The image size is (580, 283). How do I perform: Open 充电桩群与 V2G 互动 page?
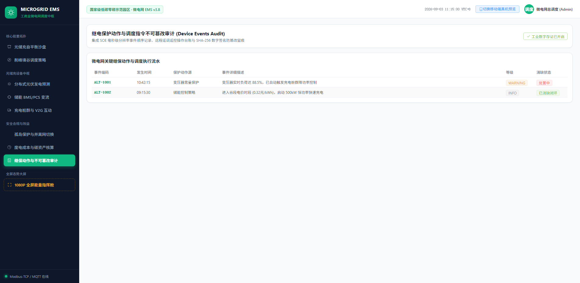pos(39,110)
